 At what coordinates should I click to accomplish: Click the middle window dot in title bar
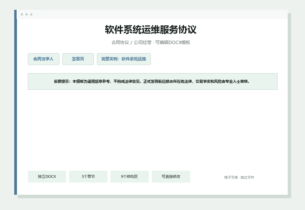tap(27, 14)
